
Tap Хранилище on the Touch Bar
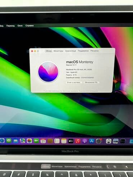pyautogui.click(x=70, y=167)
